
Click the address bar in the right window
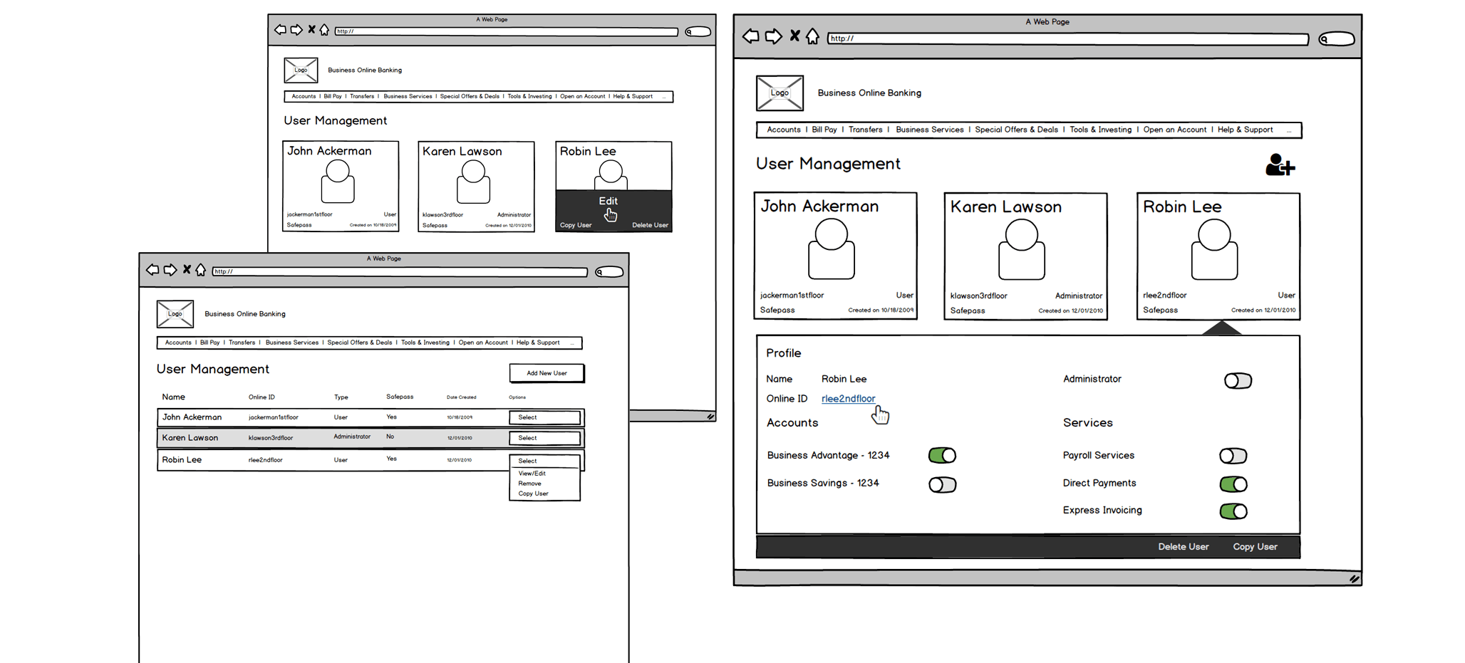click(1067, 38)
